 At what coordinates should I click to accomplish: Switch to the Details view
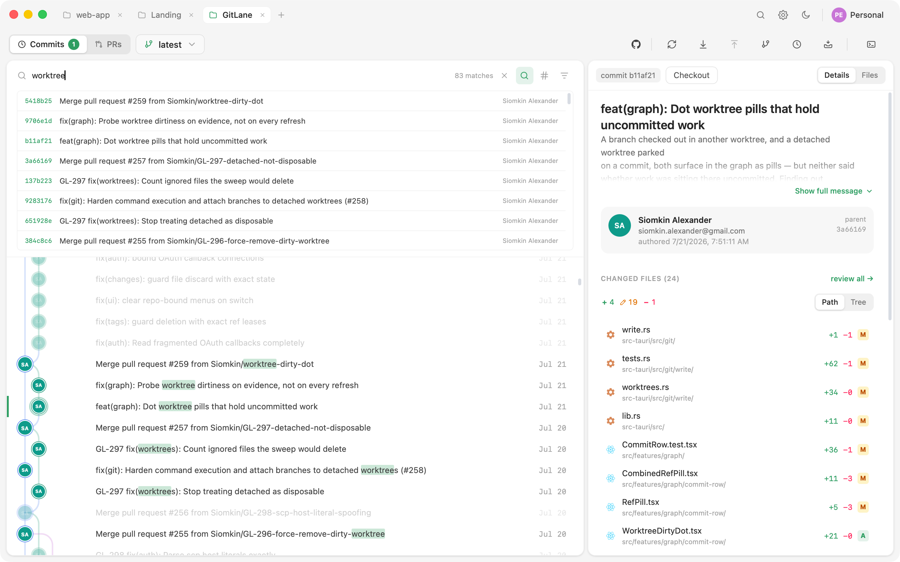[836, 75]
